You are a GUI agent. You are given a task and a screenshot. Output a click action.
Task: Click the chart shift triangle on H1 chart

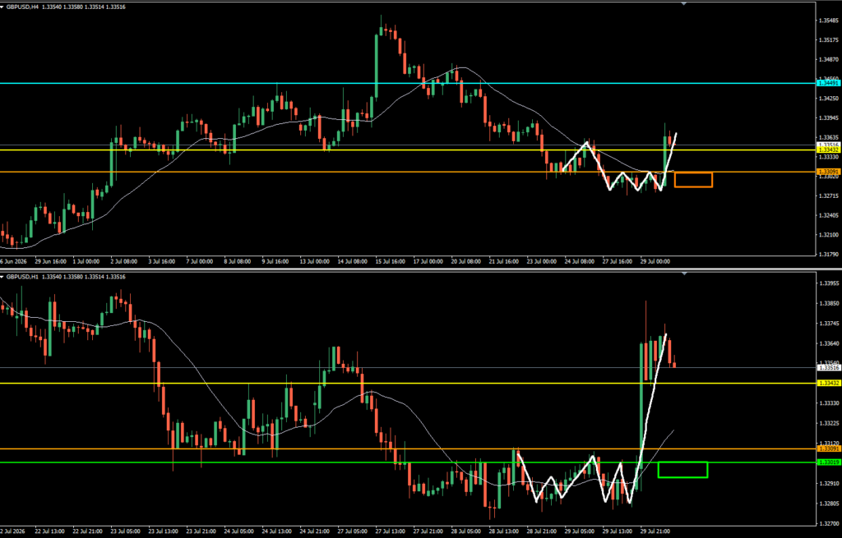point(684,274)
